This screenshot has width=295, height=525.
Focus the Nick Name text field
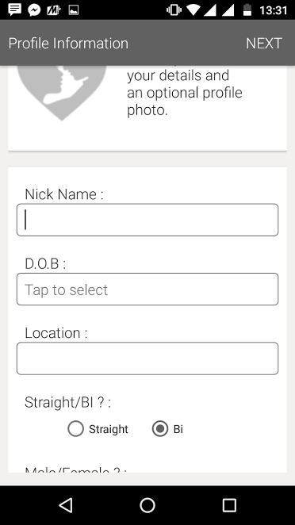147,220
